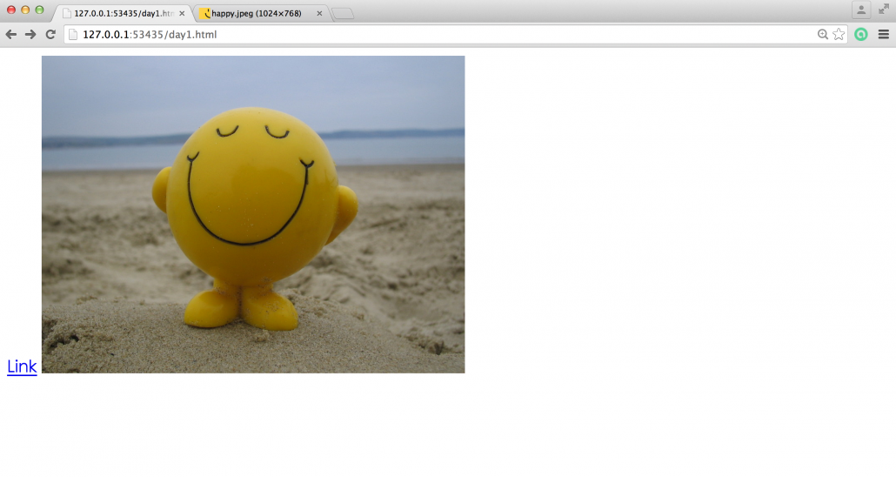Open the user profile button

861,10
